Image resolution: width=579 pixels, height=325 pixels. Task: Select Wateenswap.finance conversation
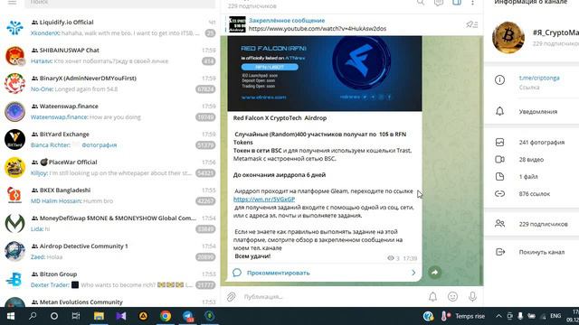[x=110, y=112]
